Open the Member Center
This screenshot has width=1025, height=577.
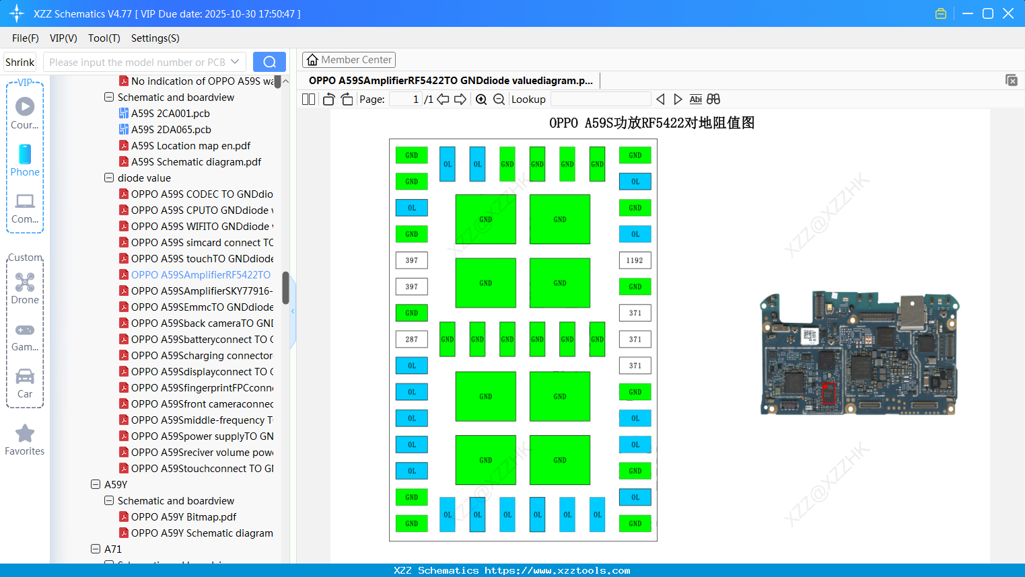pos(349,59)
